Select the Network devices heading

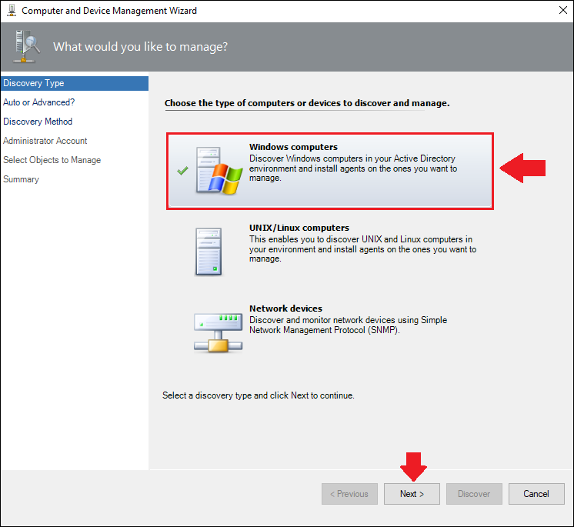[285, 309]
